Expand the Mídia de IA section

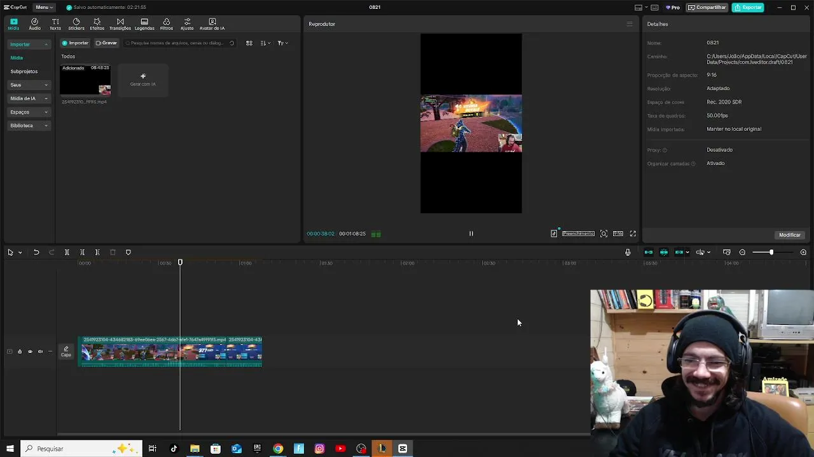[29, 98]
